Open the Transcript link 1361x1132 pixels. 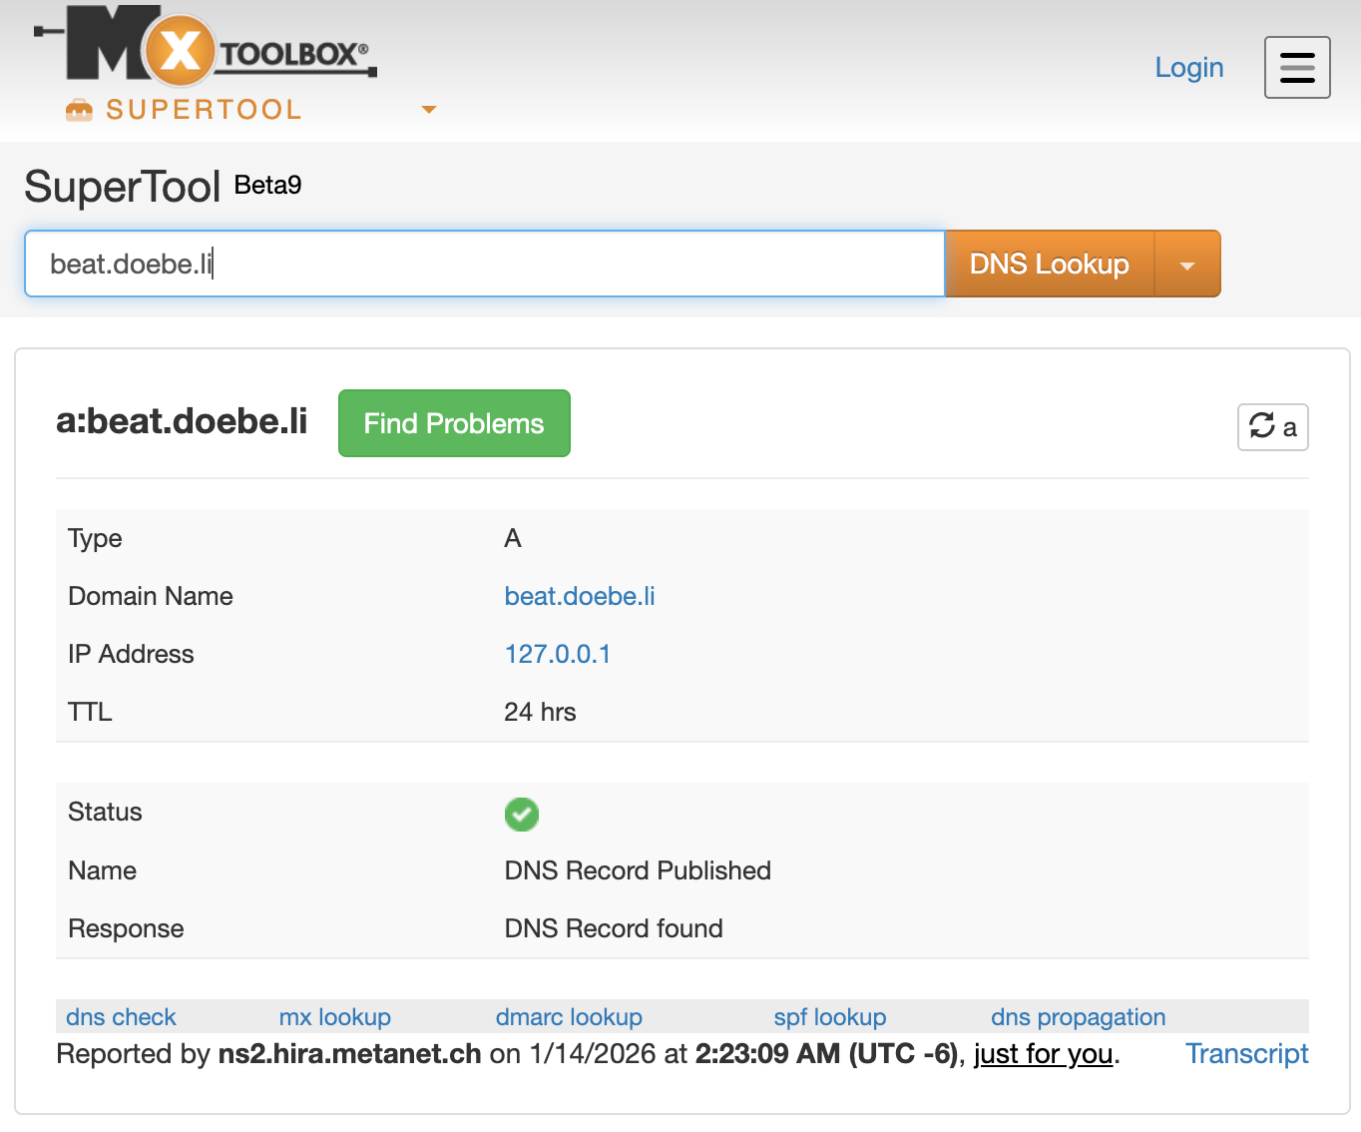point(1246,1053)
